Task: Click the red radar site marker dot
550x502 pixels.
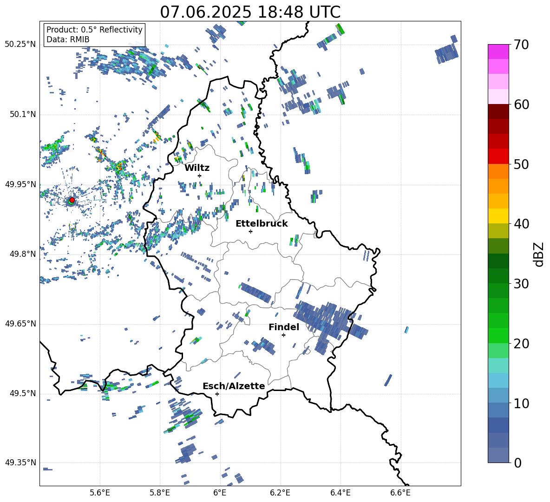Action: click(x=72, y=200)
